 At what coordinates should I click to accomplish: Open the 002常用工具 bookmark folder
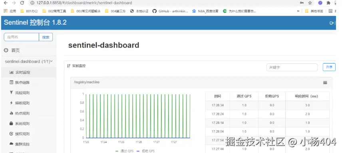click(54, 11)
